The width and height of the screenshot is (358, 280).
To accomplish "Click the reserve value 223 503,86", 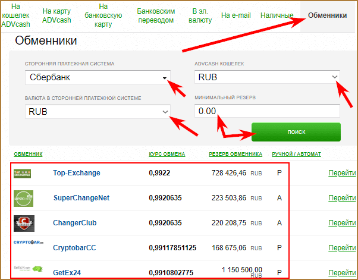I will [x=229, y=198].
